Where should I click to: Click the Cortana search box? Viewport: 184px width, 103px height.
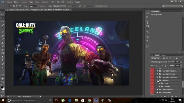tap(29, 100)
